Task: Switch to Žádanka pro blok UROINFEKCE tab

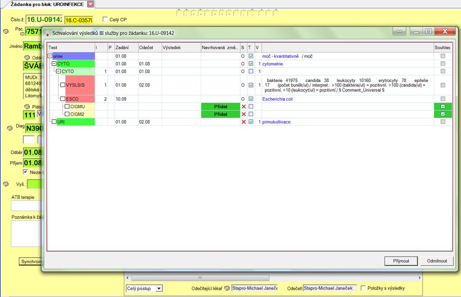Action: tap(47, 4)
